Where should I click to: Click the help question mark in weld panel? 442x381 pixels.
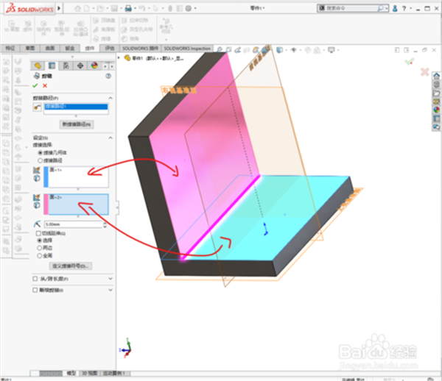point(108,76)
